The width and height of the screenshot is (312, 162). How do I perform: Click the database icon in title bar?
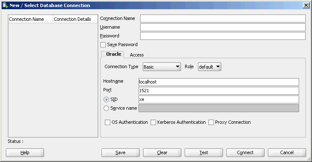(x=5, y=5)
